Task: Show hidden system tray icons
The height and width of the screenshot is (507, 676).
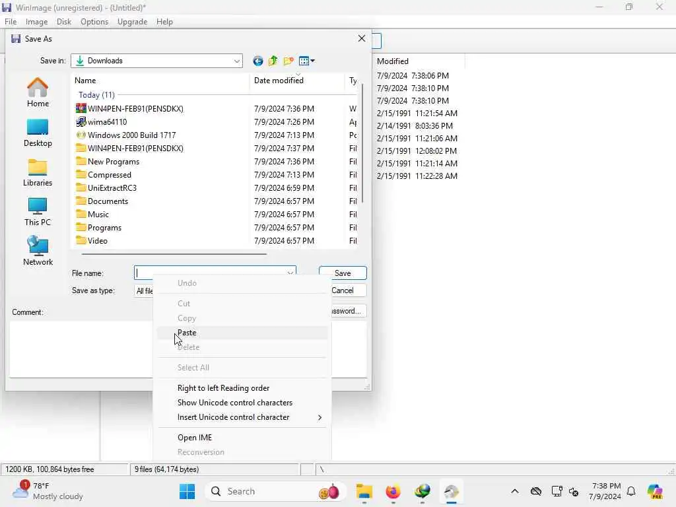Action: tap(515, 491)
